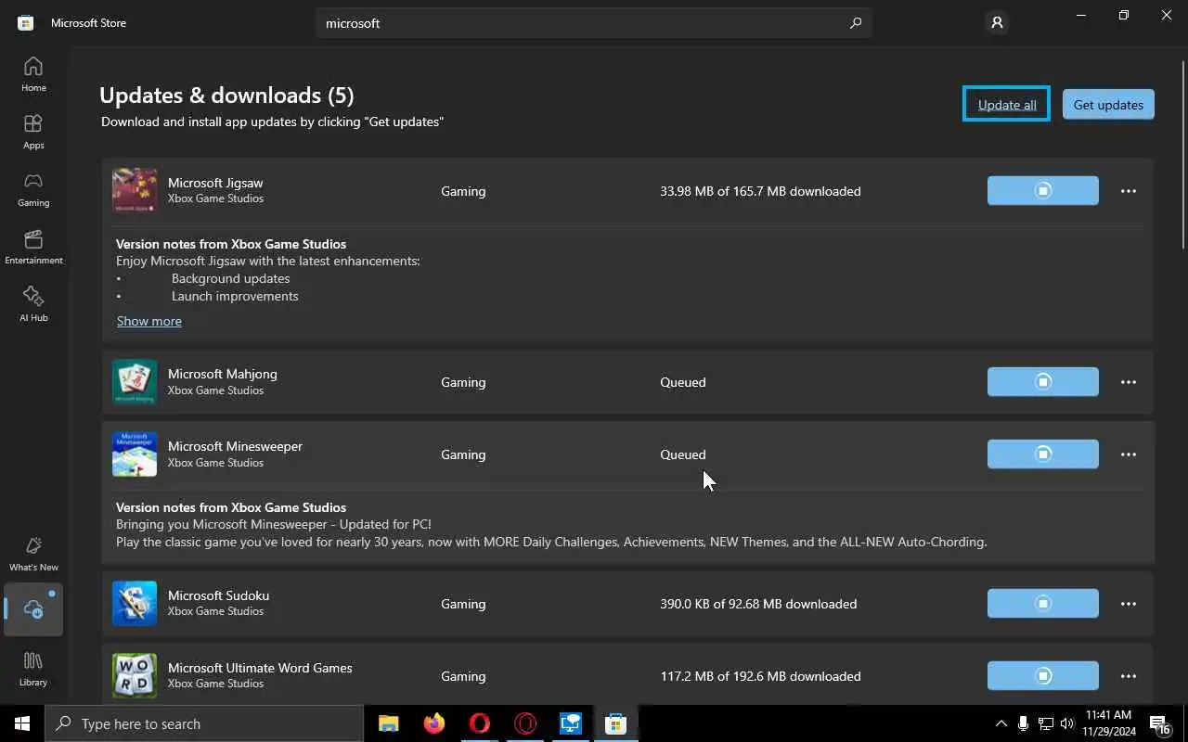Open the Downloads cloud icon in the sidebar
The height and width of the screenshot is (742, 1188).
[x=33, y=609]
